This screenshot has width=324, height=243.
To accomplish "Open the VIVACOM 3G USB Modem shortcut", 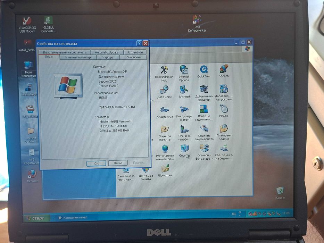I will click(27, 24).
